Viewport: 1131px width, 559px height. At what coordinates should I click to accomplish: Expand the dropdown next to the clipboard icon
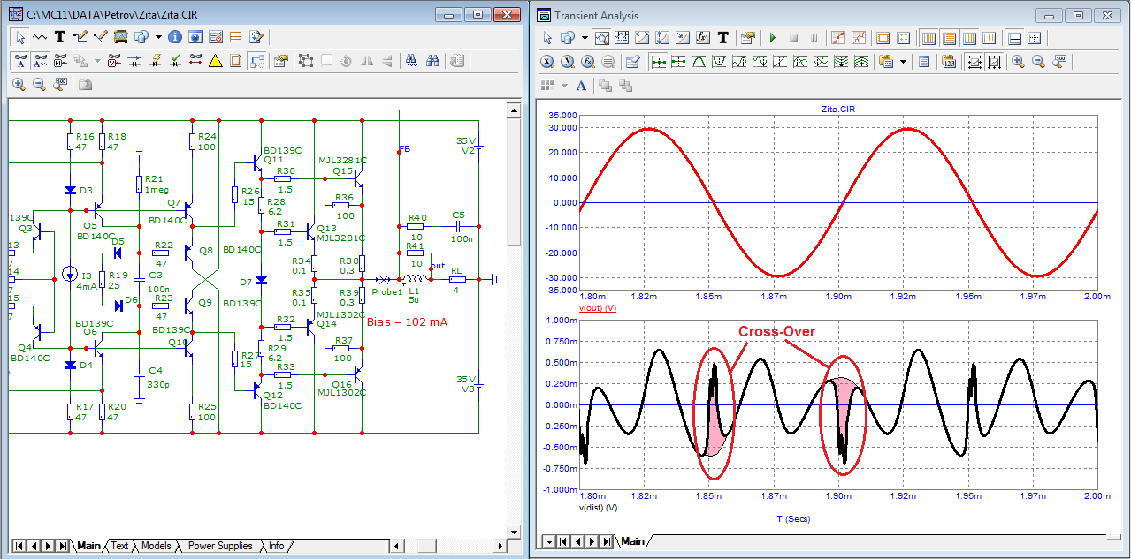(903, 62)
